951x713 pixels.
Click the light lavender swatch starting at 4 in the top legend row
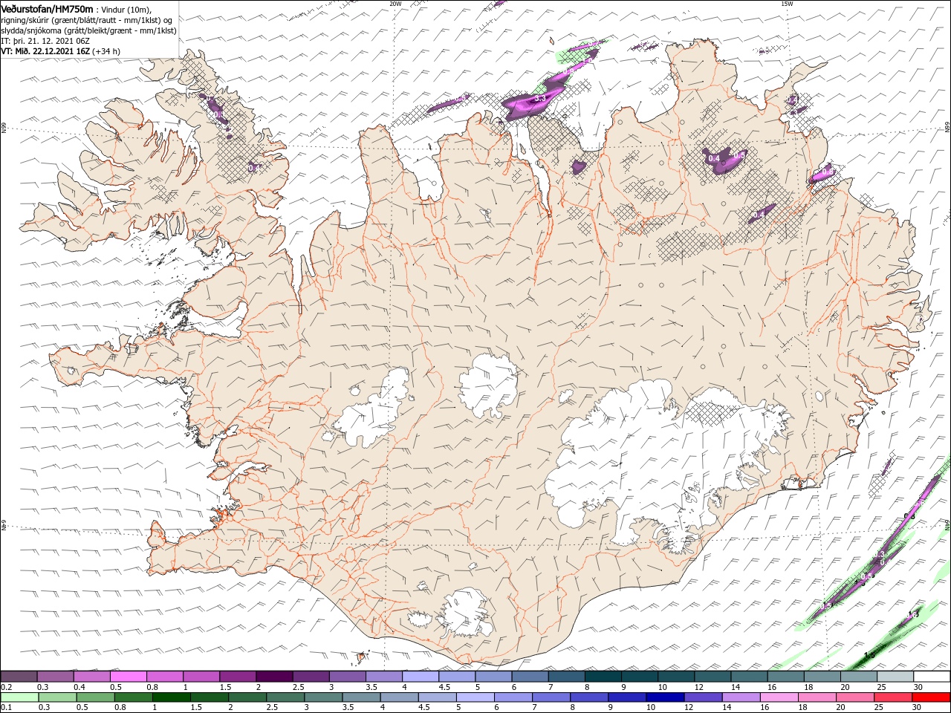(x=421, y=677)
